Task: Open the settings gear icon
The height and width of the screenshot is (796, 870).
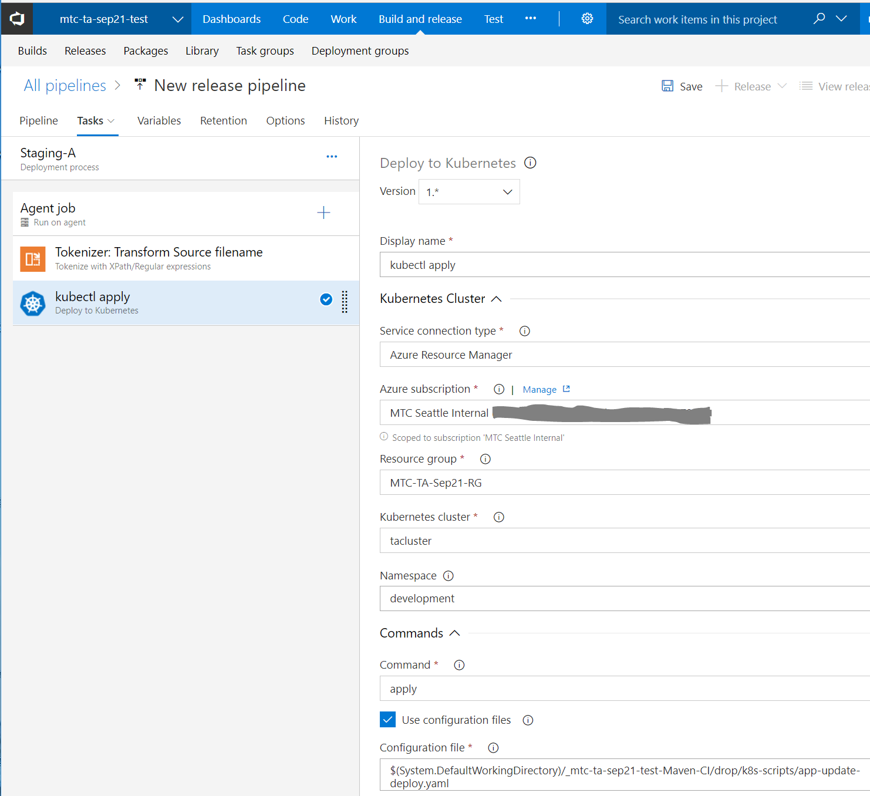Action: (586, 19)
